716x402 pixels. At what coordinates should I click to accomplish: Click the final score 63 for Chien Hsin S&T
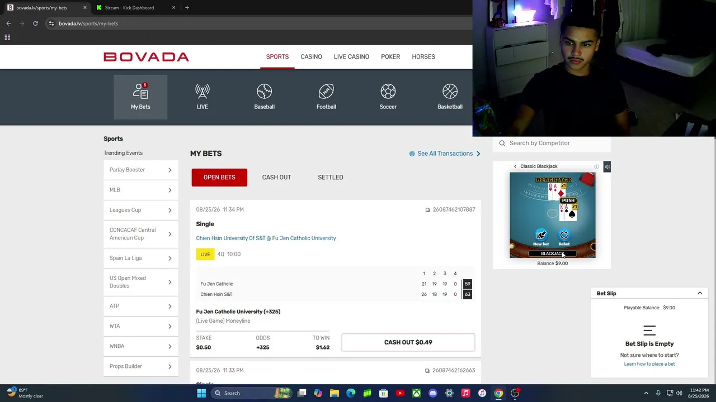pos(468,294)
